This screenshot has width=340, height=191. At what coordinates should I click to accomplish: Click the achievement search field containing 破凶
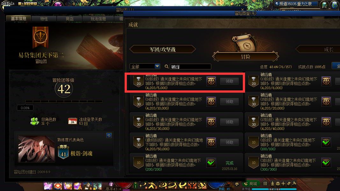pos(190,67)
